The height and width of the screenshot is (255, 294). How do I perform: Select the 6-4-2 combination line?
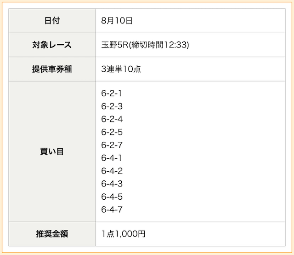[112, 171]
